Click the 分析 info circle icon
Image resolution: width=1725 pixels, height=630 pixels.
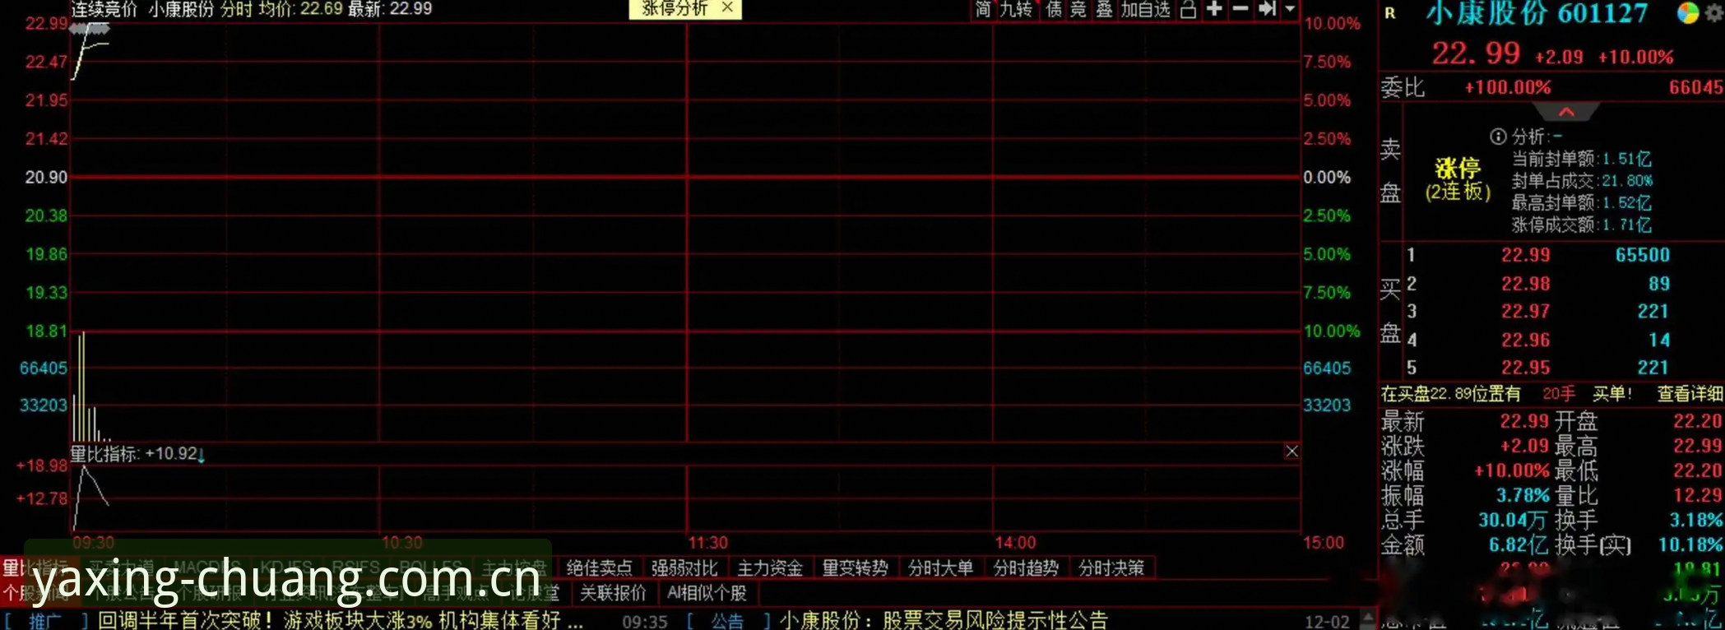(x=1499, y=137)
